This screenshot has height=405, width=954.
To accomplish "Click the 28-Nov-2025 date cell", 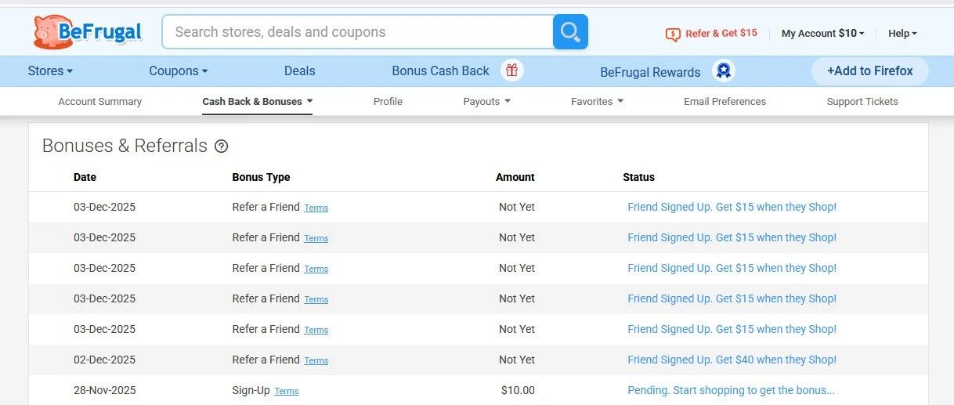I will (x=104, y=390).
